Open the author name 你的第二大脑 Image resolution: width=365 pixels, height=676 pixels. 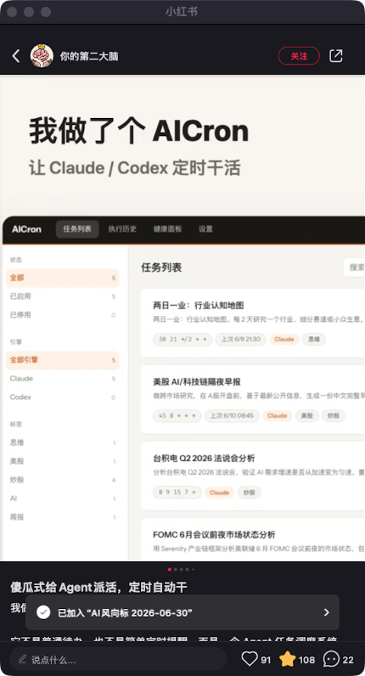(x=89, y=57)
